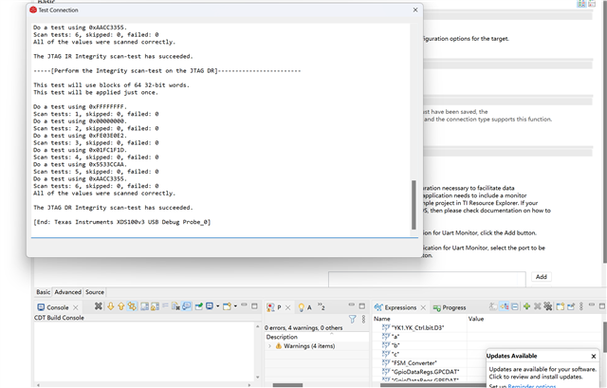Click Remove All Expressions double X icon
The image size is (607, 388).
click(548, 306)
